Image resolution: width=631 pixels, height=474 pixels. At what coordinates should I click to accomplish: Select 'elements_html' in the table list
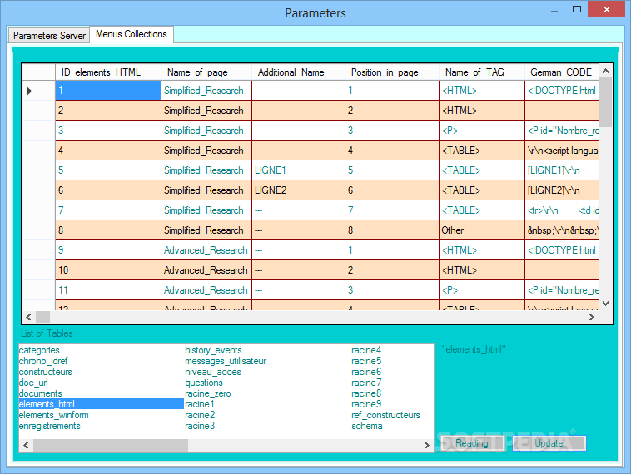101,404
